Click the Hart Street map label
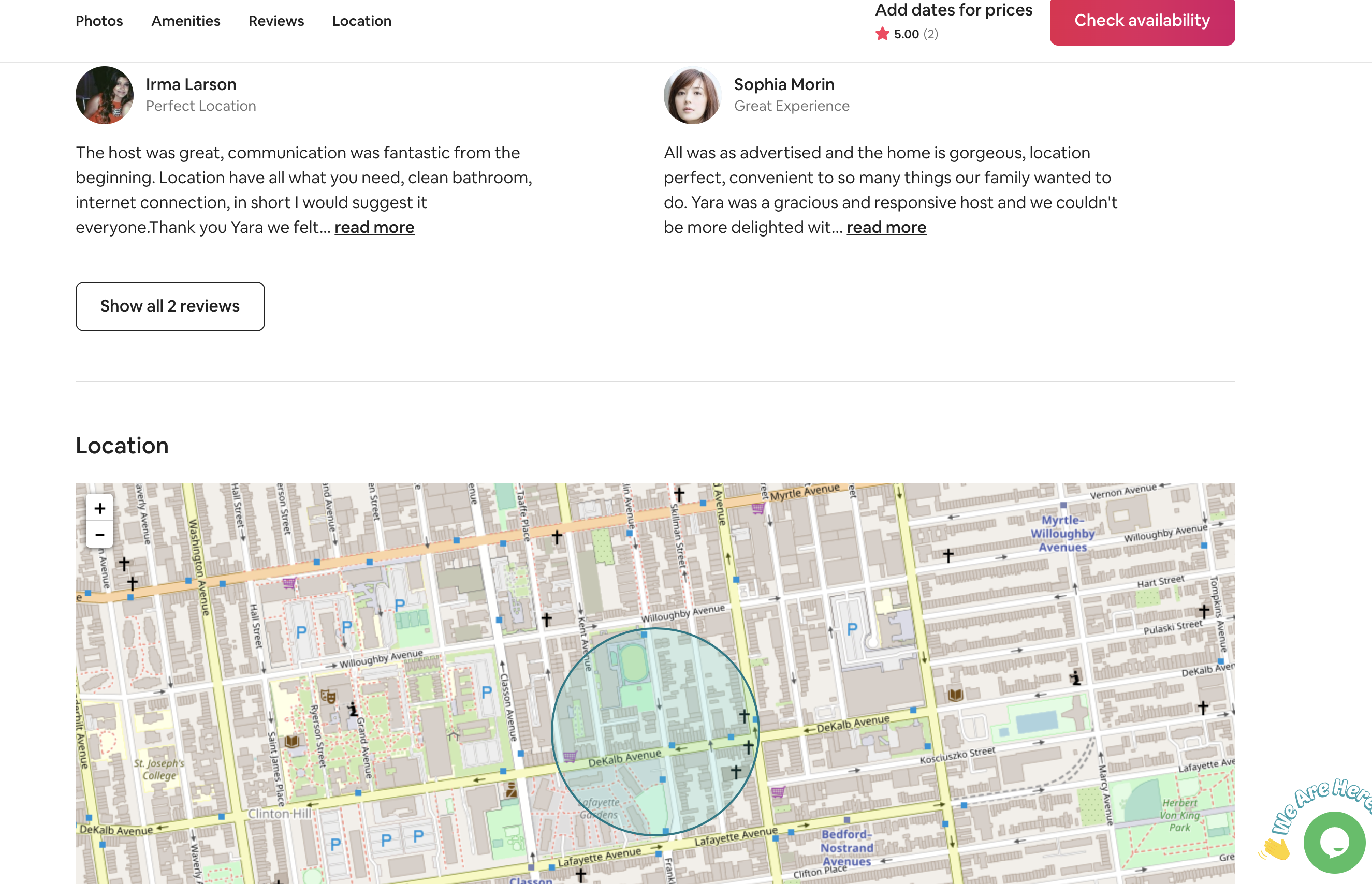Image resolution: width=1372 pixels, height=884 pixels. [1160, 582]
